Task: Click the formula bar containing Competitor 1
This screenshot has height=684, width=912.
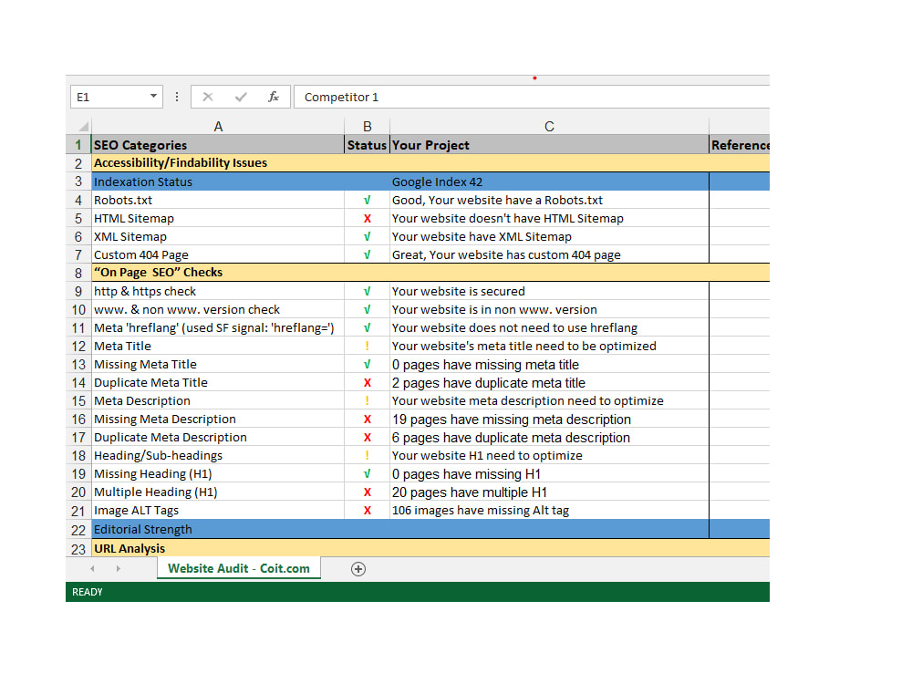Action: pyautogui.click(x=532, y=97)
